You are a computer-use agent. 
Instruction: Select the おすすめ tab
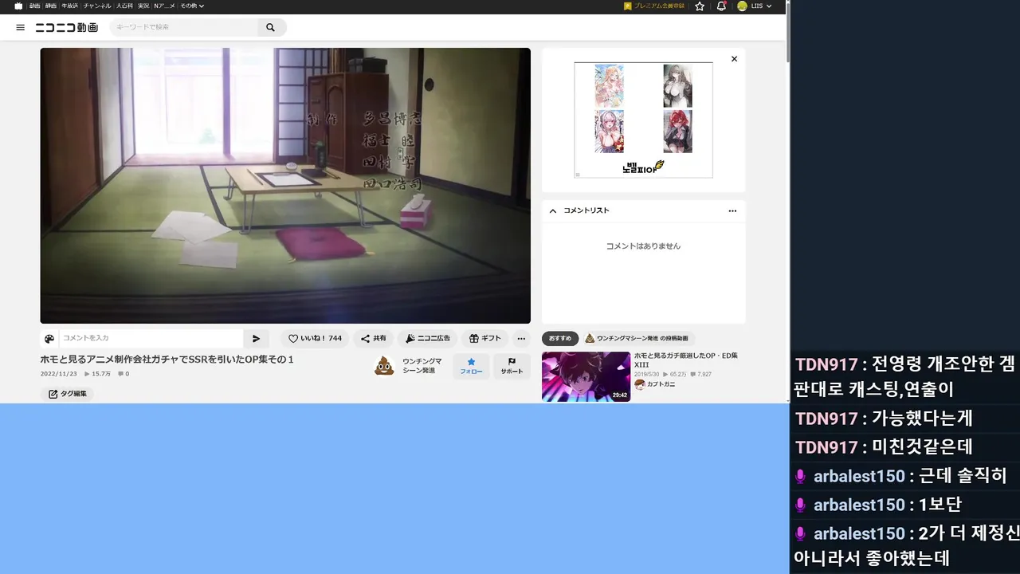point(560,338)
